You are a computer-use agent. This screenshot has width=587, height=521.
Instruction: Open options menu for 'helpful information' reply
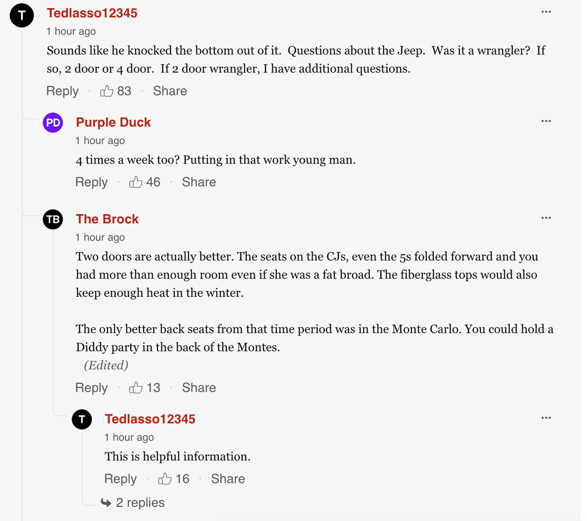click(x=546, y=418)
